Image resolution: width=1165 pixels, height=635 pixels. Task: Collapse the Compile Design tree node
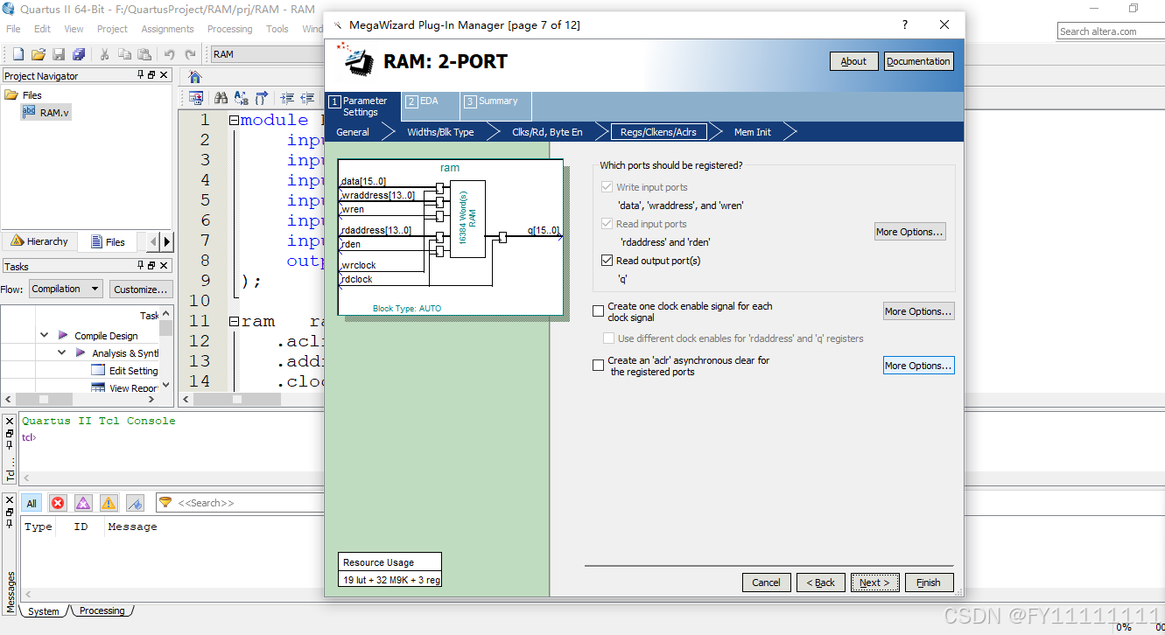coord(45,335)
